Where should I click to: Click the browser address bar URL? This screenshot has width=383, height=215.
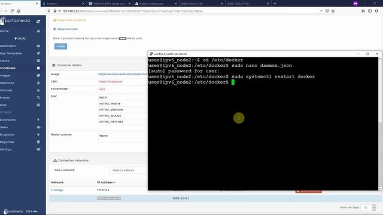click(133, 11)
